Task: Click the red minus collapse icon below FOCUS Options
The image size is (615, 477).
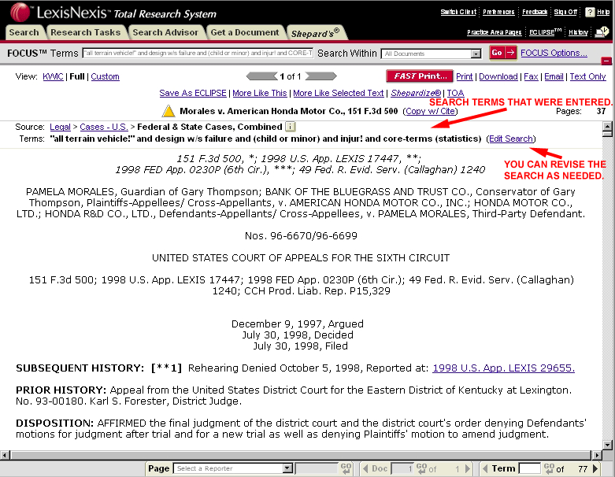Action: (x=606, y=61)
